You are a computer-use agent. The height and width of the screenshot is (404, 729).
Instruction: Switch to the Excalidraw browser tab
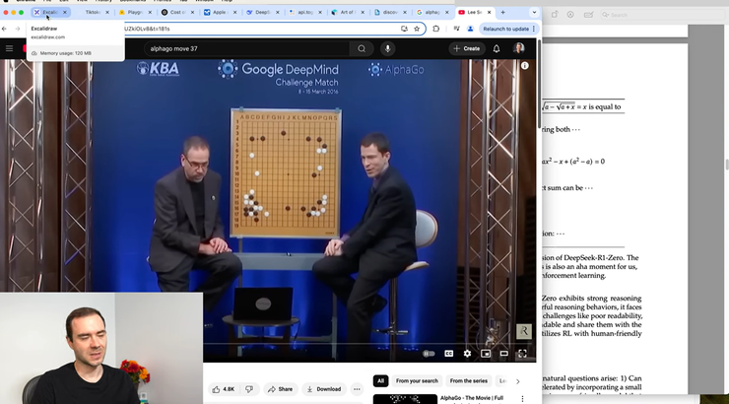pos(50,13)
